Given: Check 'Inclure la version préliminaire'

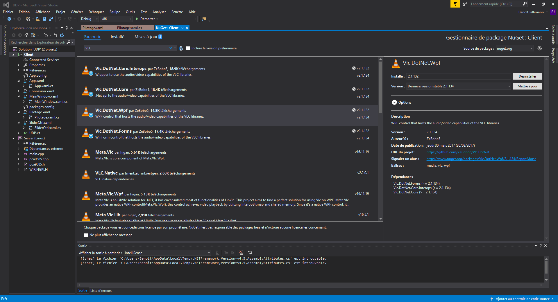Looking at the screenshot, I should pos(188,48).
